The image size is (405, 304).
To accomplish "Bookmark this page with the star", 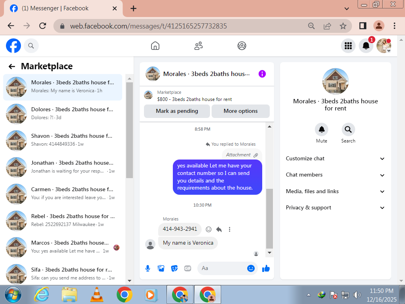I will 343,26.
